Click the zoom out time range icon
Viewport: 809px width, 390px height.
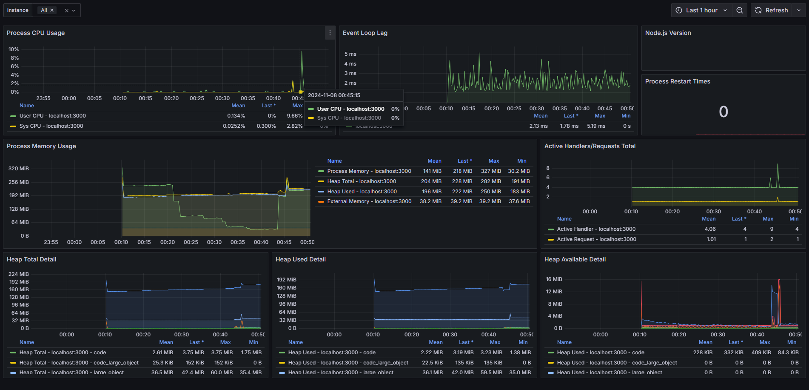point(740,10)
